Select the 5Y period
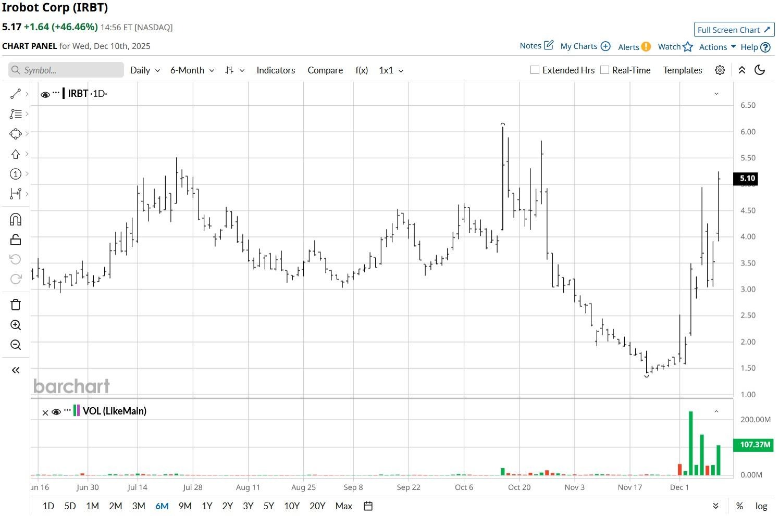 click(269, 506)
